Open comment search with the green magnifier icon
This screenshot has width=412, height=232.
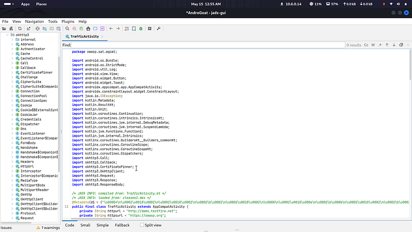point(81,29)
